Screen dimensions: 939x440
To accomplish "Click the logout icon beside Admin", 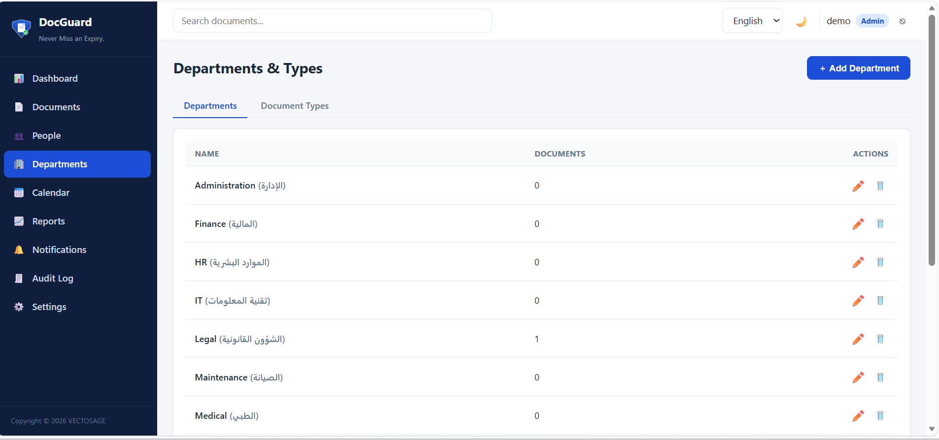I will pyautogui.click(x=903, y=21).
